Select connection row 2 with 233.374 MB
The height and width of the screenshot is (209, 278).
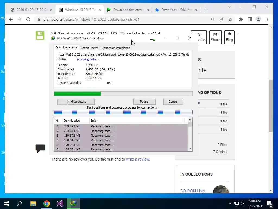[x=121, y=131]
